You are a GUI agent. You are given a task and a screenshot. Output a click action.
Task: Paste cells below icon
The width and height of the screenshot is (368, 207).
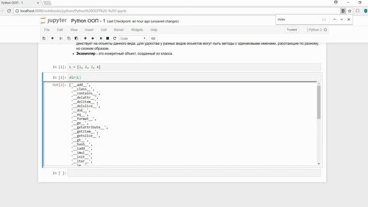(76, 39)
